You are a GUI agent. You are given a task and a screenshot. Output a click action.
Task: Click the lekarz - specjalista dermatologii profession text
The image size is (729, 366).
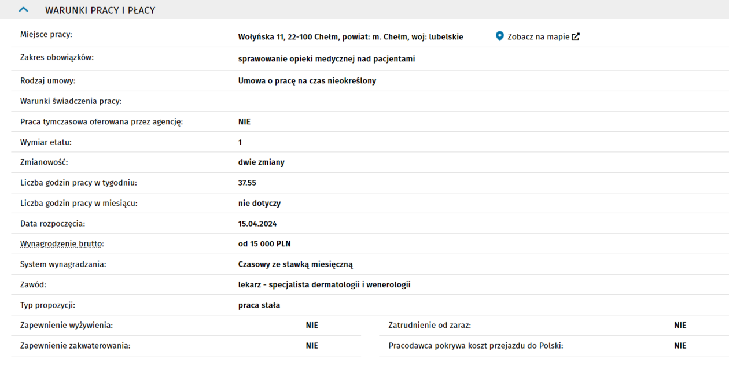click(324, 284)
